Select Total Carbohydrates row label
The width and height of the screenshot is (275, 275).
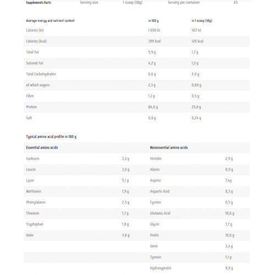(x=41, y=74)
